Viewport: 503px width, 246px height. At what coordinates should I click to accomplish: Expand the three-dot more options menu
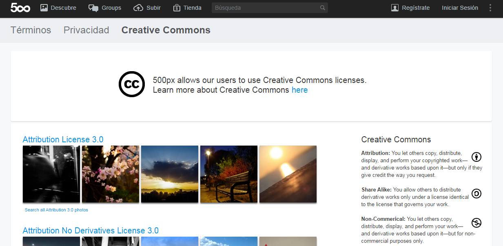[490, 8]
